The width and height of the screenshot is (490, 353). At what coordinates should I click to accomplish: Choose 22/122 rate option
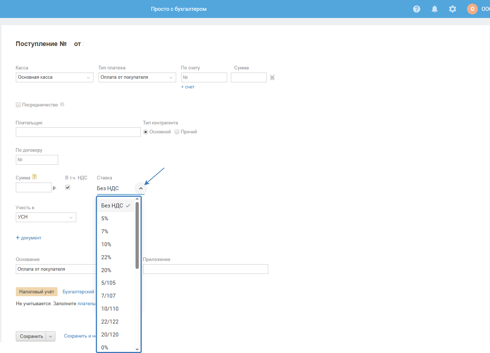[x=116, y=322]
